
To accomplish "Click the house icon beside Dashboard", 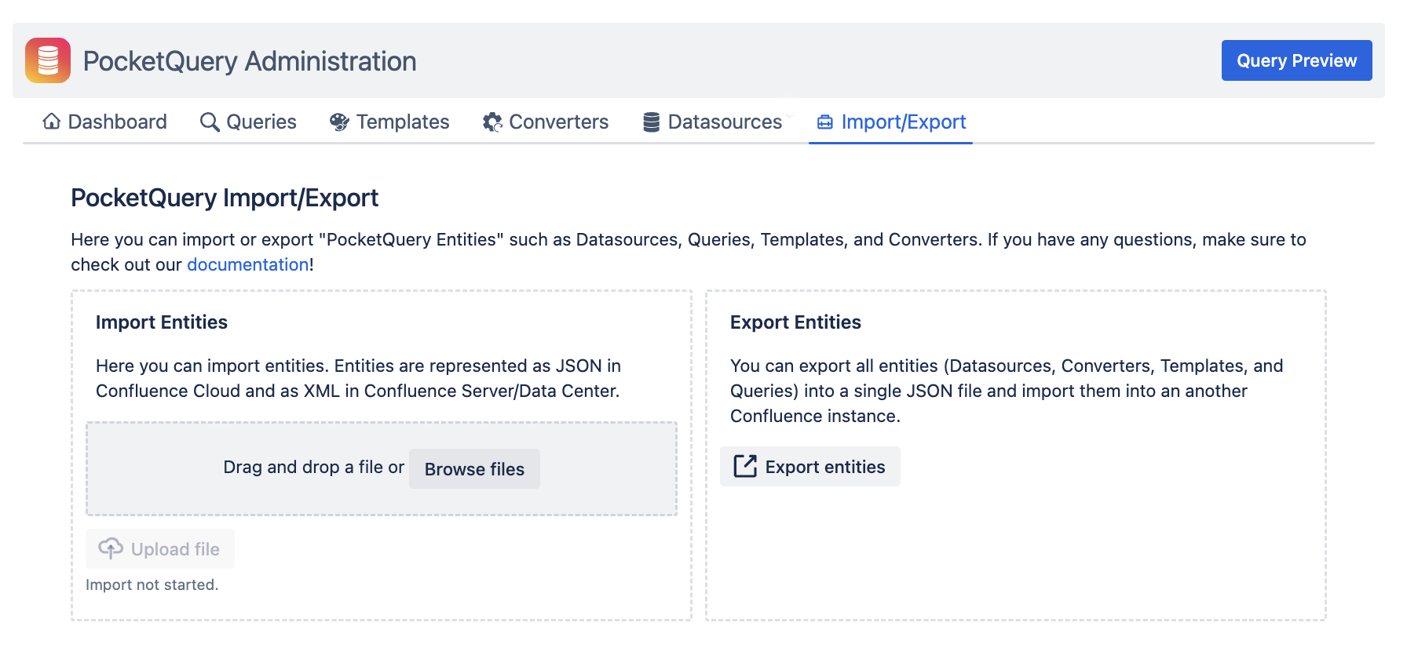I will [52, 122].
